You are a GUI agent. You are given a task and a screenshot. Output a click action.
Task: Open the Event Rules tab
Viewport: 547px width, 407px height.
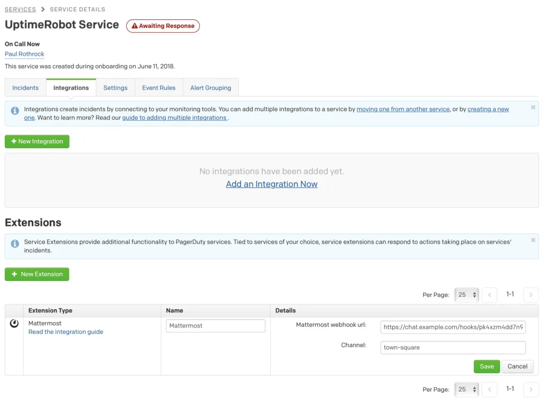click(x=159, y=88)
